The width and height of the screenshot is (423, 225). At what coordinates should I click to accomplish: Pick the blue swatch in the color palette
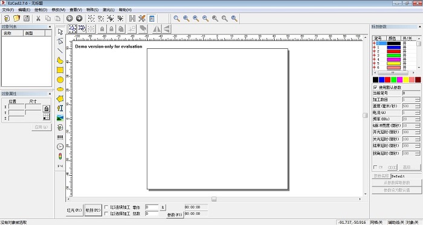tap(381, 80)
